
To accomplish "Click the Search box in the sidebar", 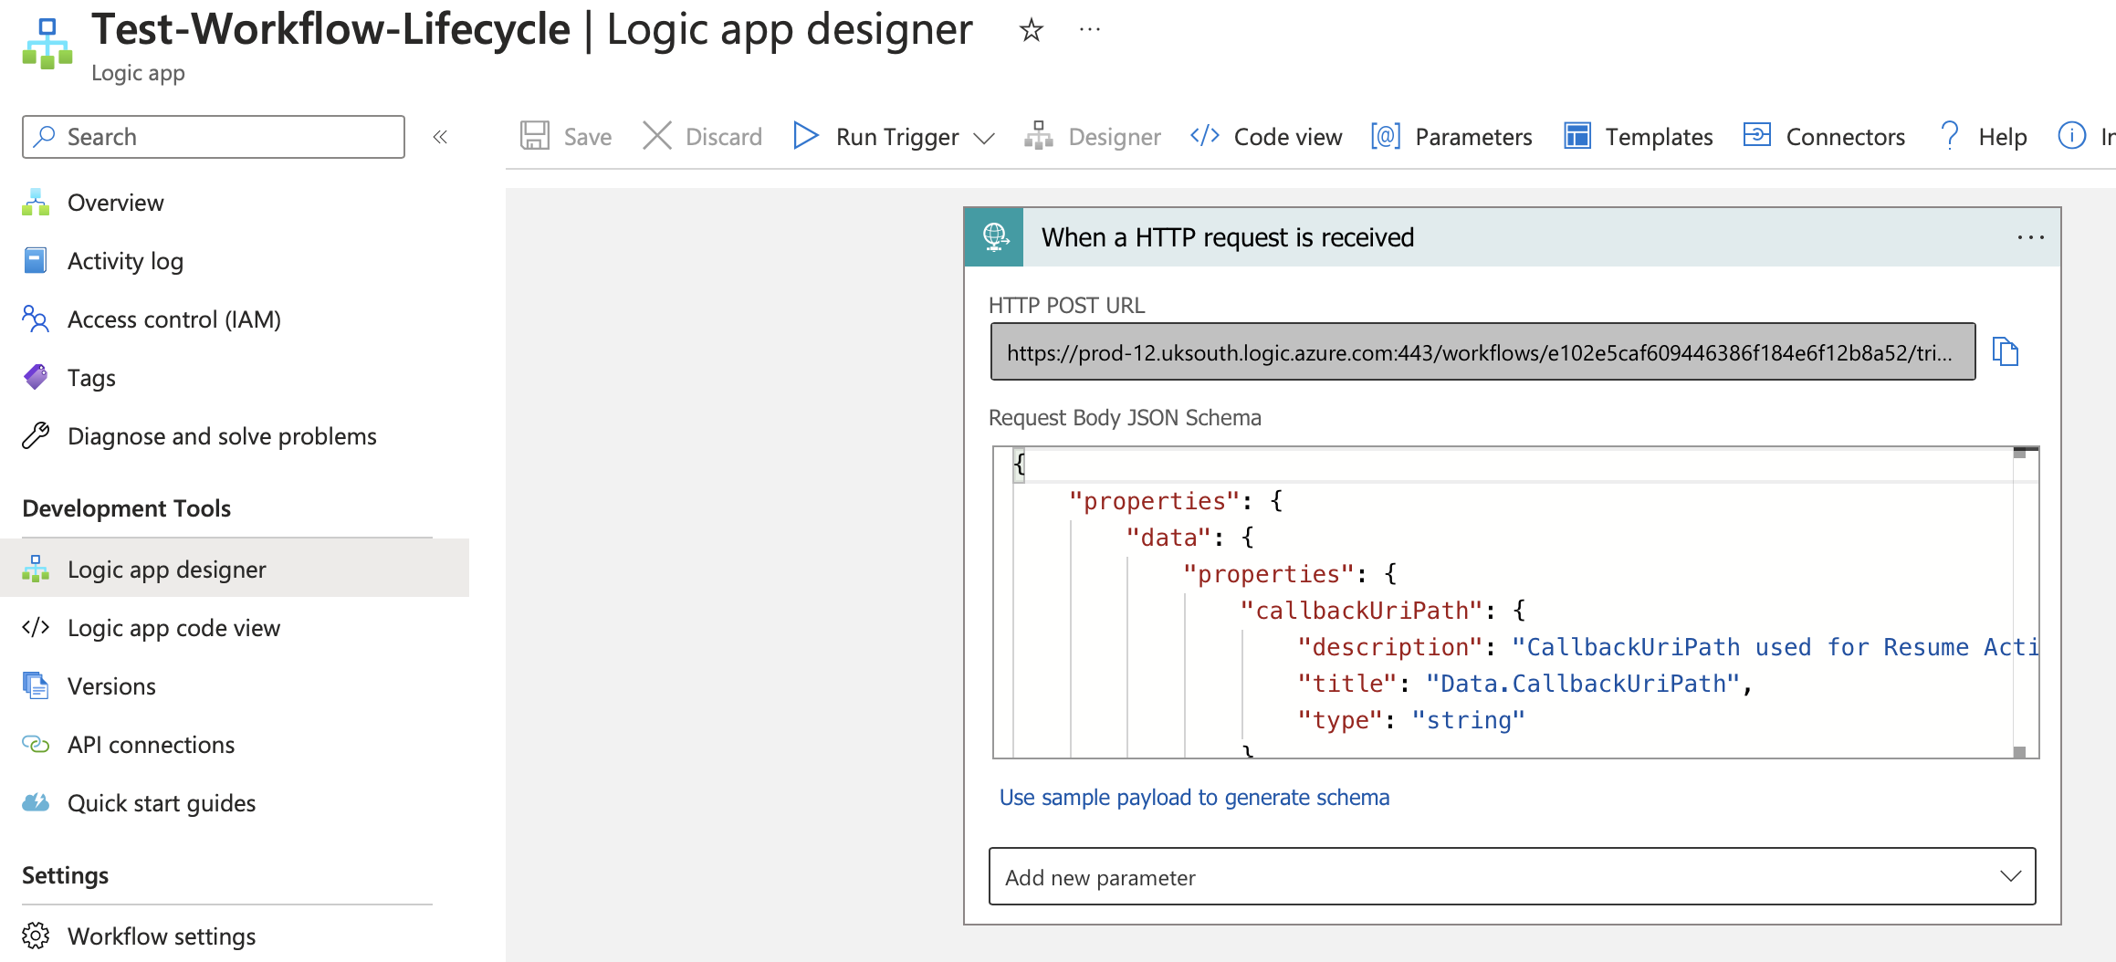I will coord(214,137).
